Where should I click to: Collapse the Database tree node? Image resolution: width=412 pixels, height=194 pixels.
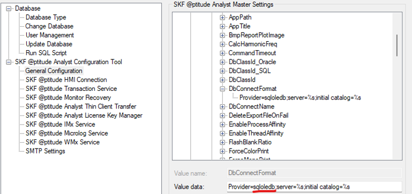pos(9,9)
